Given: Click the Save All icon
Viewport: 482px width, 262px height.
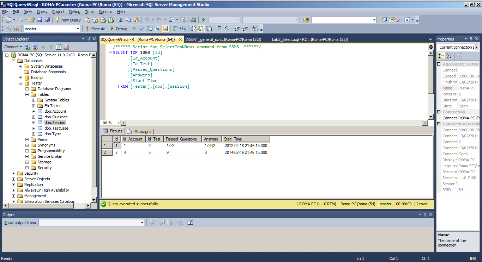Looking at the screenshot, I should point(47,20).
